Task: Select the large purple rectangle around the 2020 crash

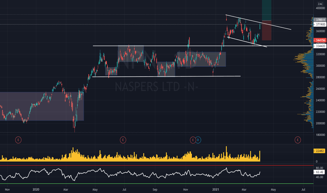Action: 42,106
